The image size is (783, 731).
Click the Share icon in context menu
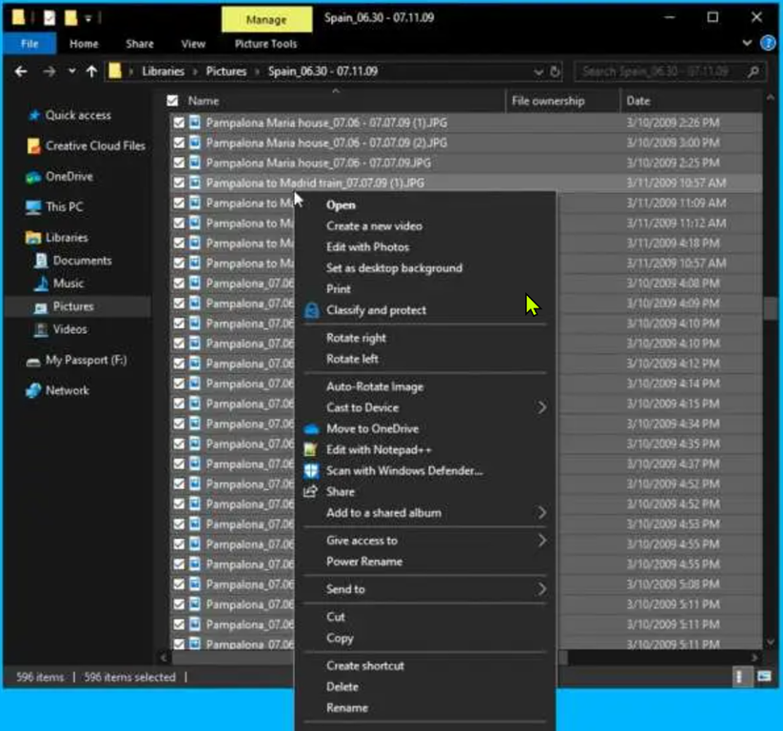[x=311, y=491]
